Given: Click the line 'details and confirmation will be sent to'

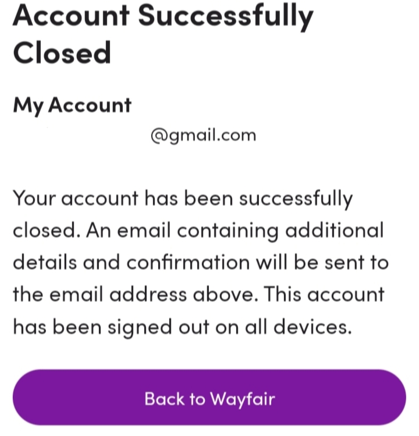Looking at the screenshot, I should [x=200, y=263].
